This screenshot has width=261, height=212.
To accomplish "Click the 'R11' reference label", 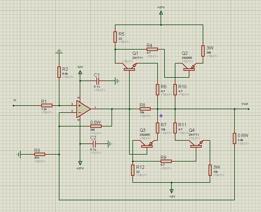I will click(x=182, y=125).
